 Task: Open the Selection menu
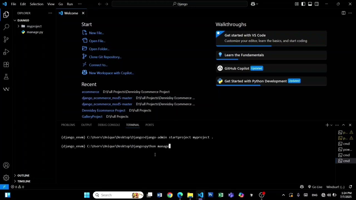36,4
